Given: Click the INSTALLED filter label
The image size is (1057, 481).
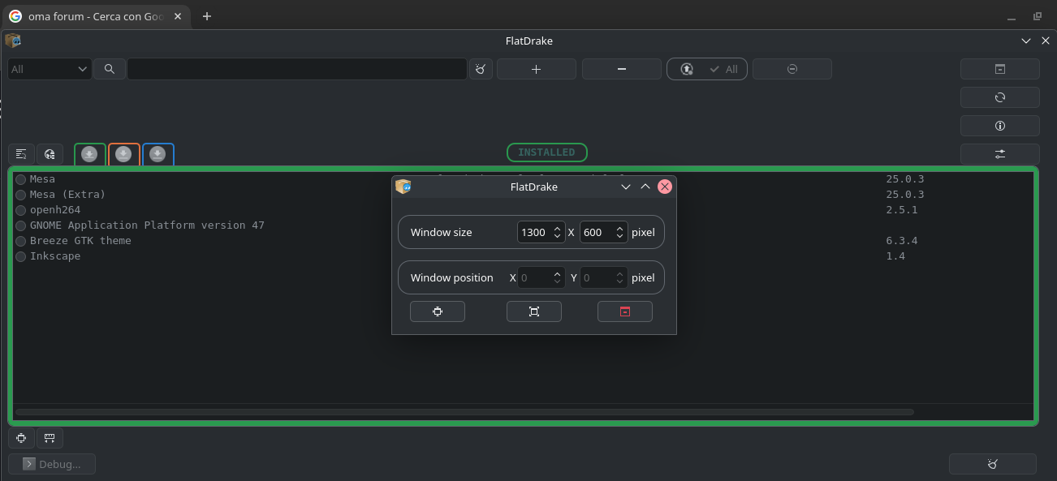Looking at the screenshot, I should (x=546, y=152).
